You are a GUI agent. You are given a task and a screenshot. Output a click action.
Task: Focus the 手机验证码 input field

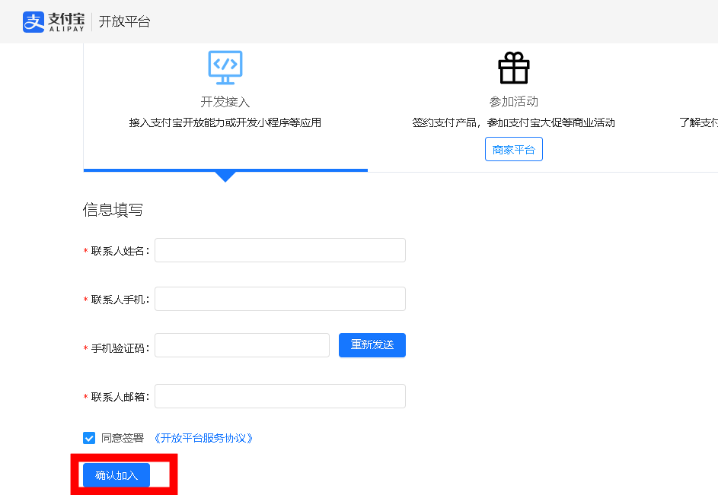(x=241, y=345)
